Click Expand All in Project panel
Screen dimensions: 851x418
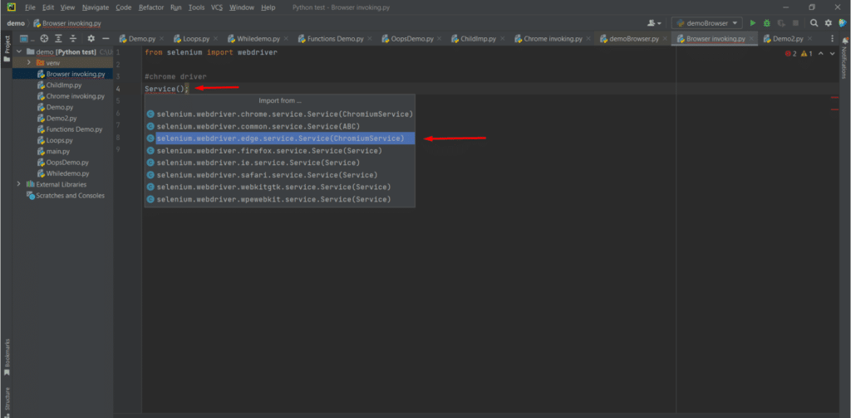(59, 39)
